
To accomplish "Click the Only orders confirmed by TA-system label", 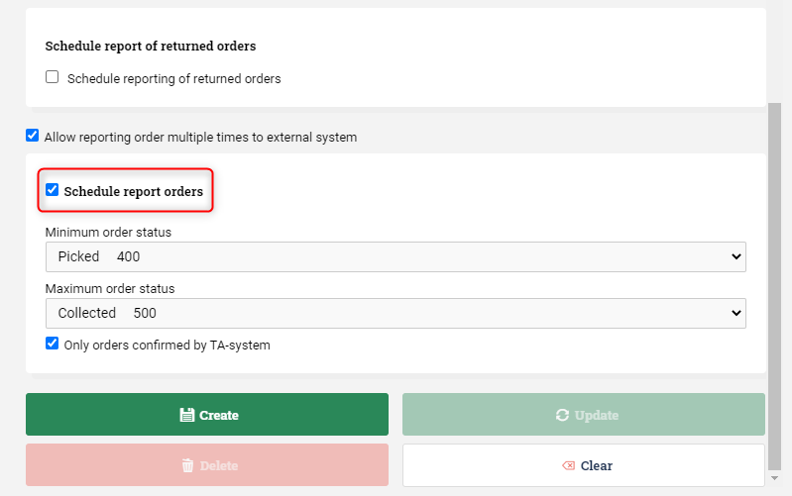I will [167, 346].
